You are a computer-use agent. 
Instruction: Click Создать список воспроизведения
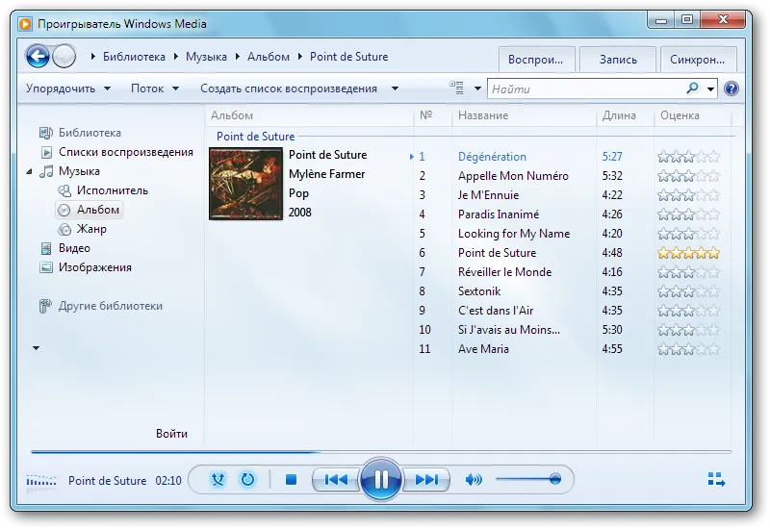tap(289, 88)
